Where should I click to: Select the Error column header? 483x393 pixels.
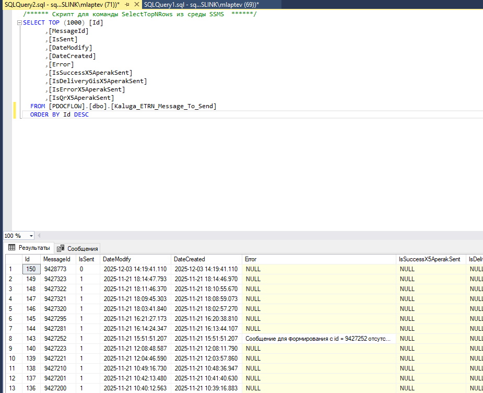pos(251,259)
